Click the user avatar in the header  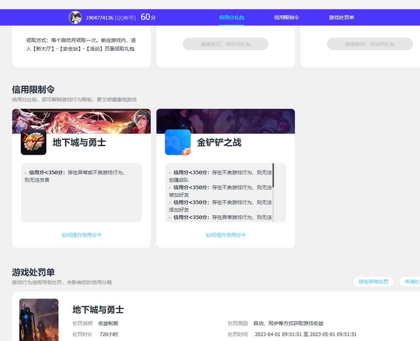75,17
